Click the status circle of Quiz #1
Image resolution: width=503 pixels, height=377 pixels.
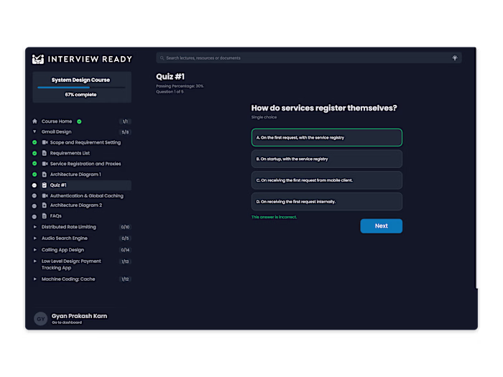pos(34,185)
